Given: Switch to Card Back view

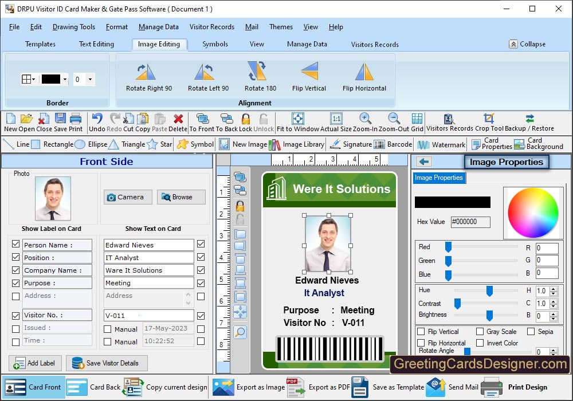Looking at the screenshot, I should tap(93, 387).
